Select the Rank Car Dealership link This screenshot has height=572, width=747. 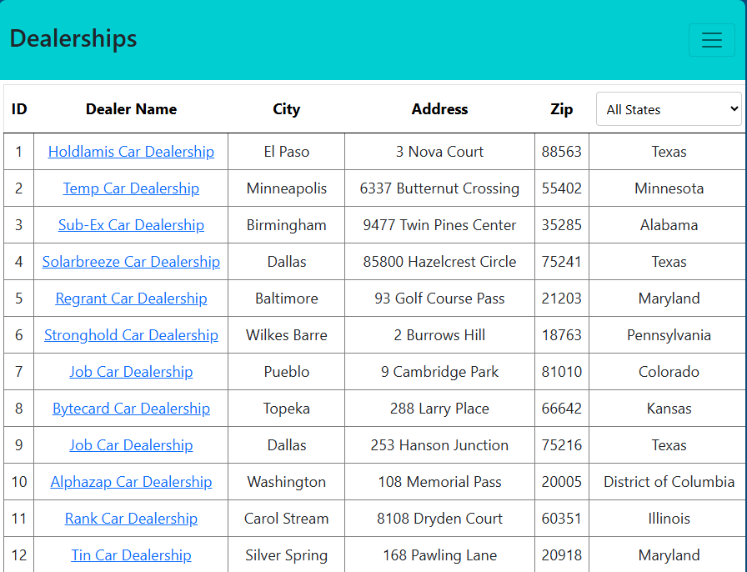coord(131,519)
